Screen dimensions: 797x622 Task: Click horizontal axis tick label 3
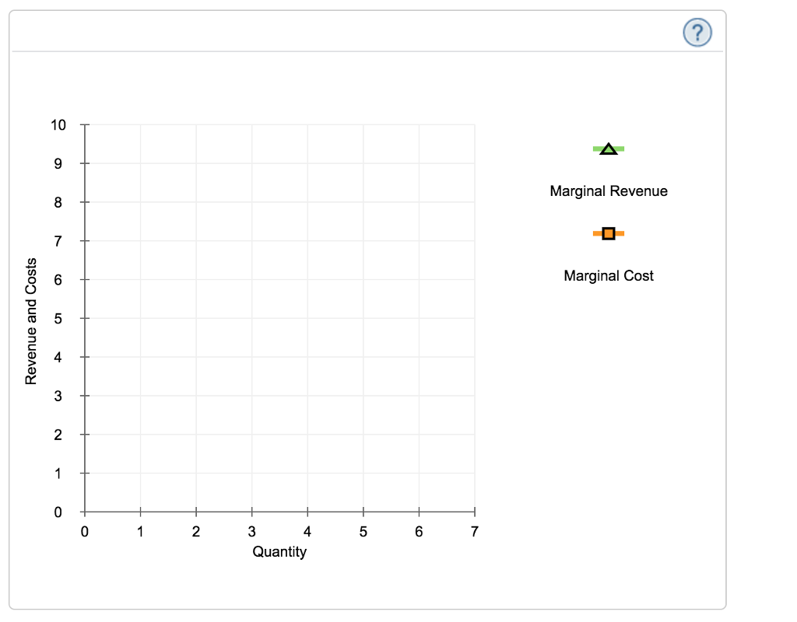click(x=252, y=533)
